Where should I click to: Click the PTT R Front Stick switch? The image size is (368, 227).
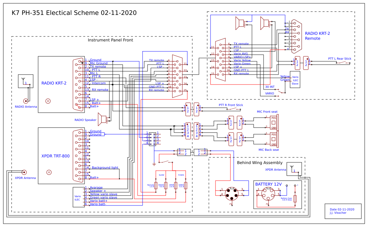coord(233,109)
